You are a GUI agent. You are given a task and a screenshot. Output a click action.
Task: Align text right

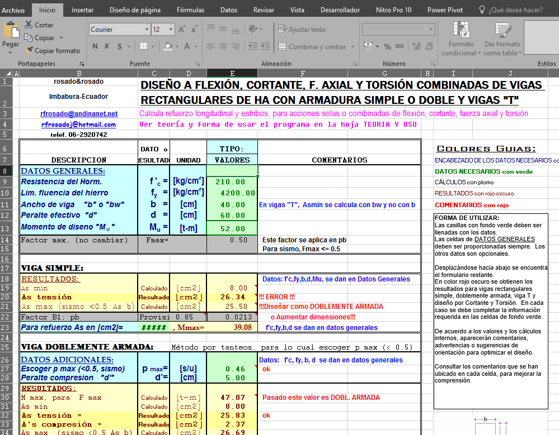pyautogui.click(x=235, y=46)
